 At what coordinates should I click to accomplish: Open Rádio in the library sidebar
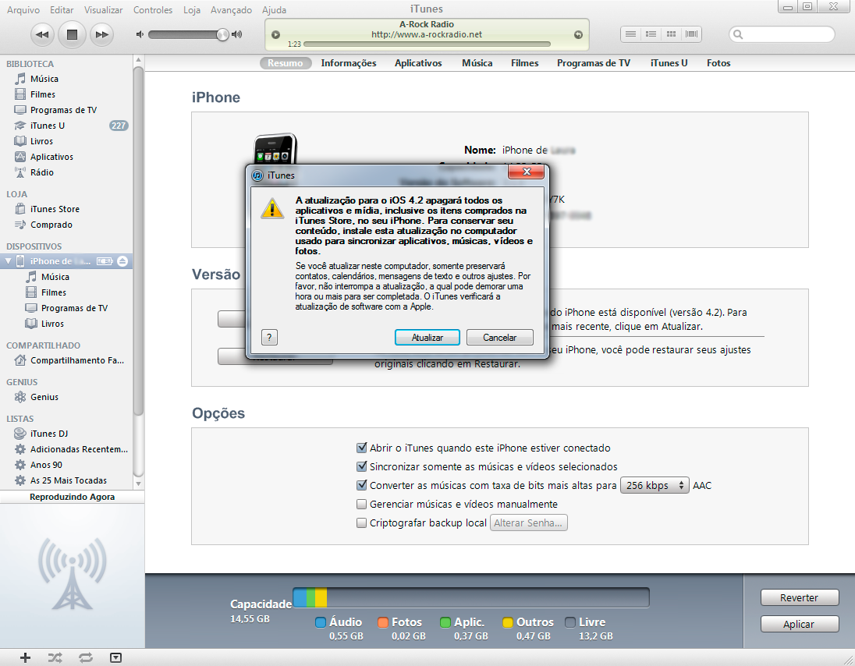(x=42, y=172)
